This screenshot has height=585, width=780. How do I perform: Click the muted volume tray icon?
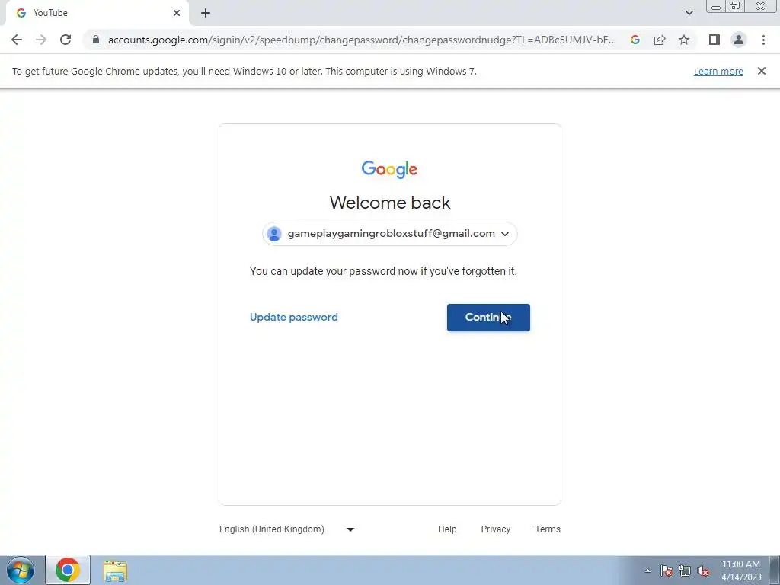pyautogui.click(x=703, y=571)
